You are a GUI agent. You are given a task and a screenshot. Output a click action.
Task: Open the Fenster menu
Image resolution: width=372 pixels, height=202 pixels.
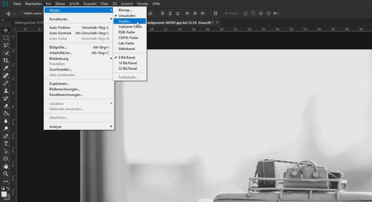tap(142, 4)
